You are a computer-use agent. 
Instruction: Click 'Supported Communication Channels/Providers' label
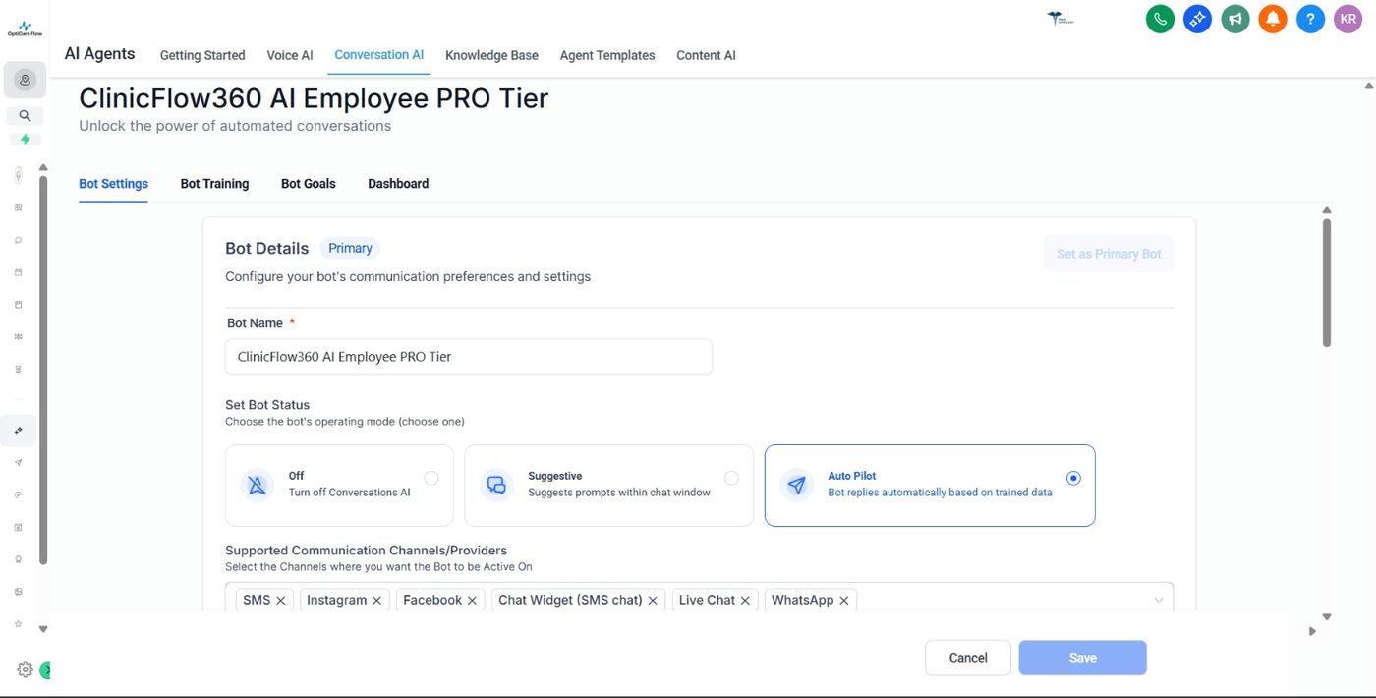(x=366, y=551)
